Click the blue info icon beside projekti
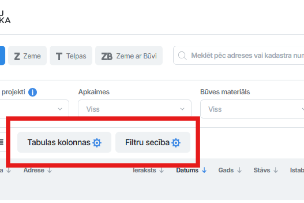Screen dimensions: 304x203 click(32, 92)
